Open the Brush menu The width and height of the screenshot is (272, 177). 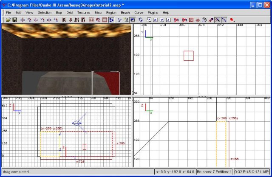coord(125,13)
